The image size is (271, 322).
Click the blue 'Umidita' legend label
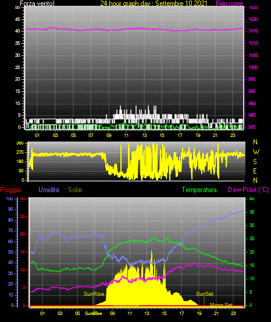click(x=49, y=190)
